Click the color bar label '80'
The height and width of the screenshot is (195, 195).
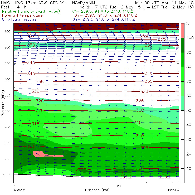tap(189, 67)
